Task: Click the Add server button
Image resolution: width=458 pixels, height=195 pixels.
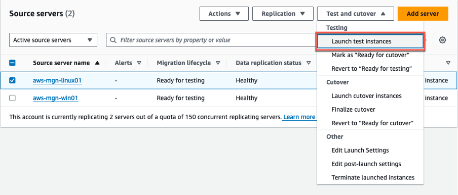Action: pyautogui.click(x=423, y=14)
